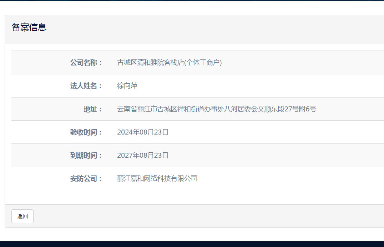The image size is (384, 247).
Task: Click the address value starting with 云南省丽江市
Action: click(x=216, y=109)
